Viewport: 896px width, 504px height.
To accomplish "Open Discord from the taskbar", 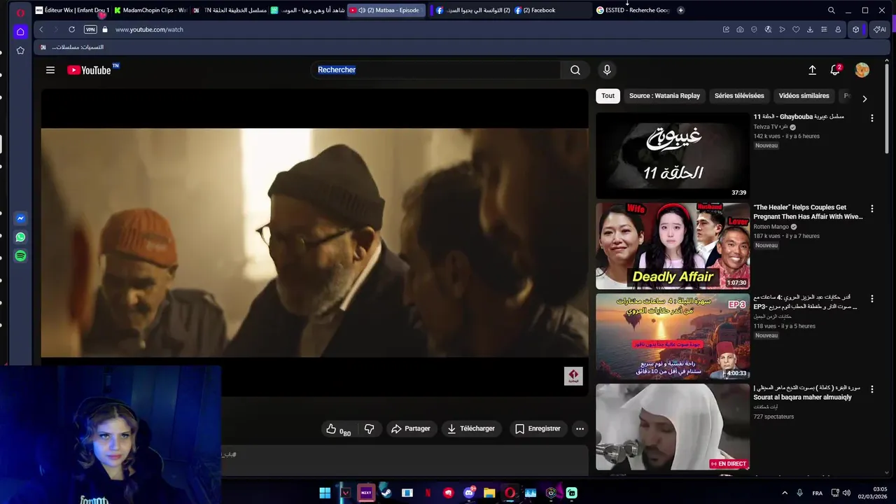I will coord(469,493).
